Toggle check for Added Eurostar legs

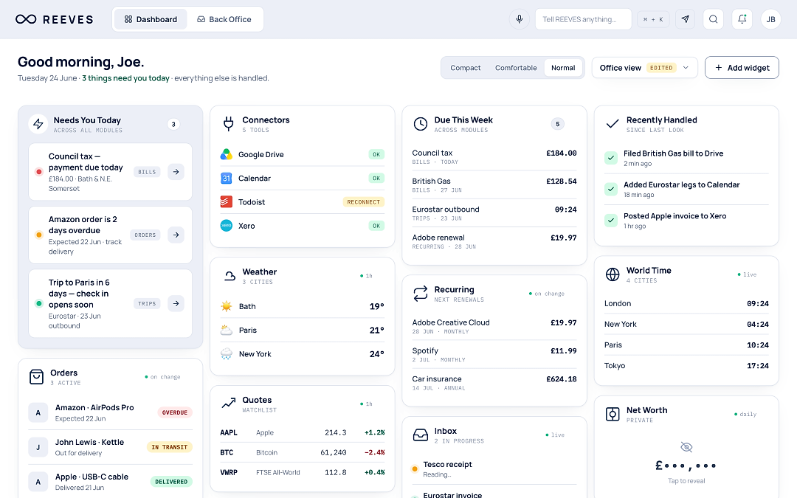coord(611,189)
